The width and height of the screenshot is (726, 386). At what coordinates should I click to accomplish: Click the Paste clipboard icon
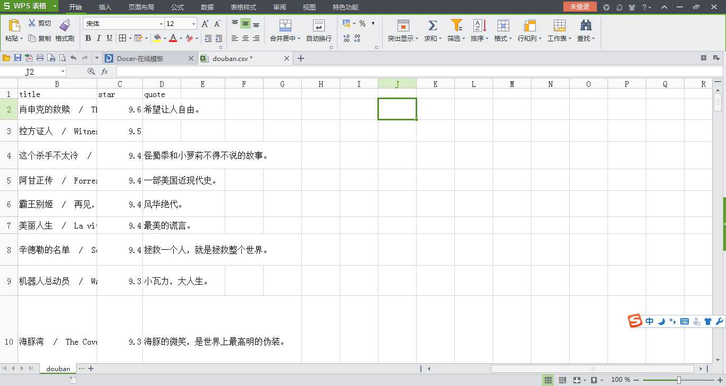point(14,25)
